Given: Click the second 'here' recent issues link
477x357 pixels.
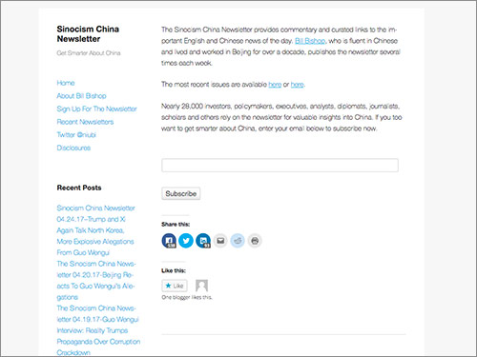Looking at the screenshot, I should pyautogui.click(x=297, y=85).
